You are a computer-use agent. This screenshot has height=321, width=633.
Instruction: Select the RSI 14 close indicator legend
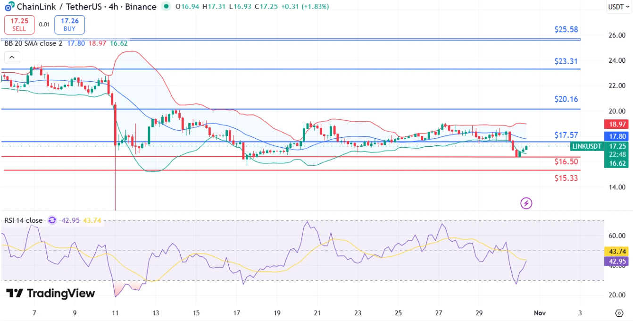click(23, 220)
